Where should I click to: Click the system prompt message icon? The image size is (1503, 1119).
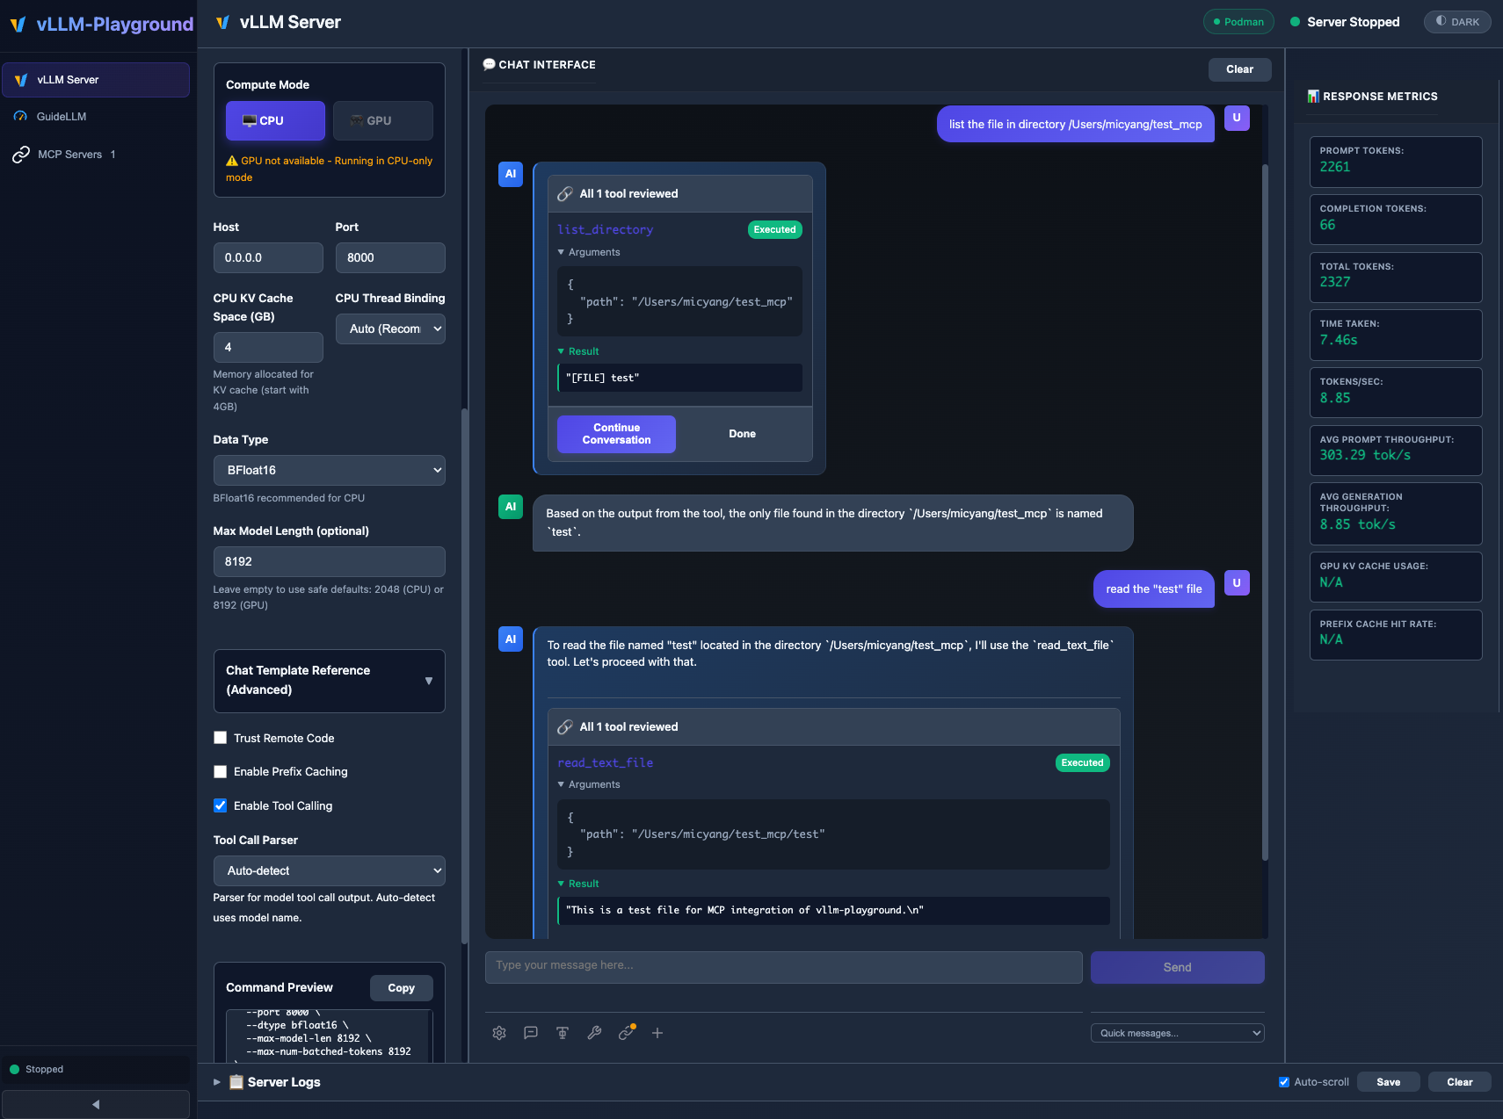coord(531,1033)
